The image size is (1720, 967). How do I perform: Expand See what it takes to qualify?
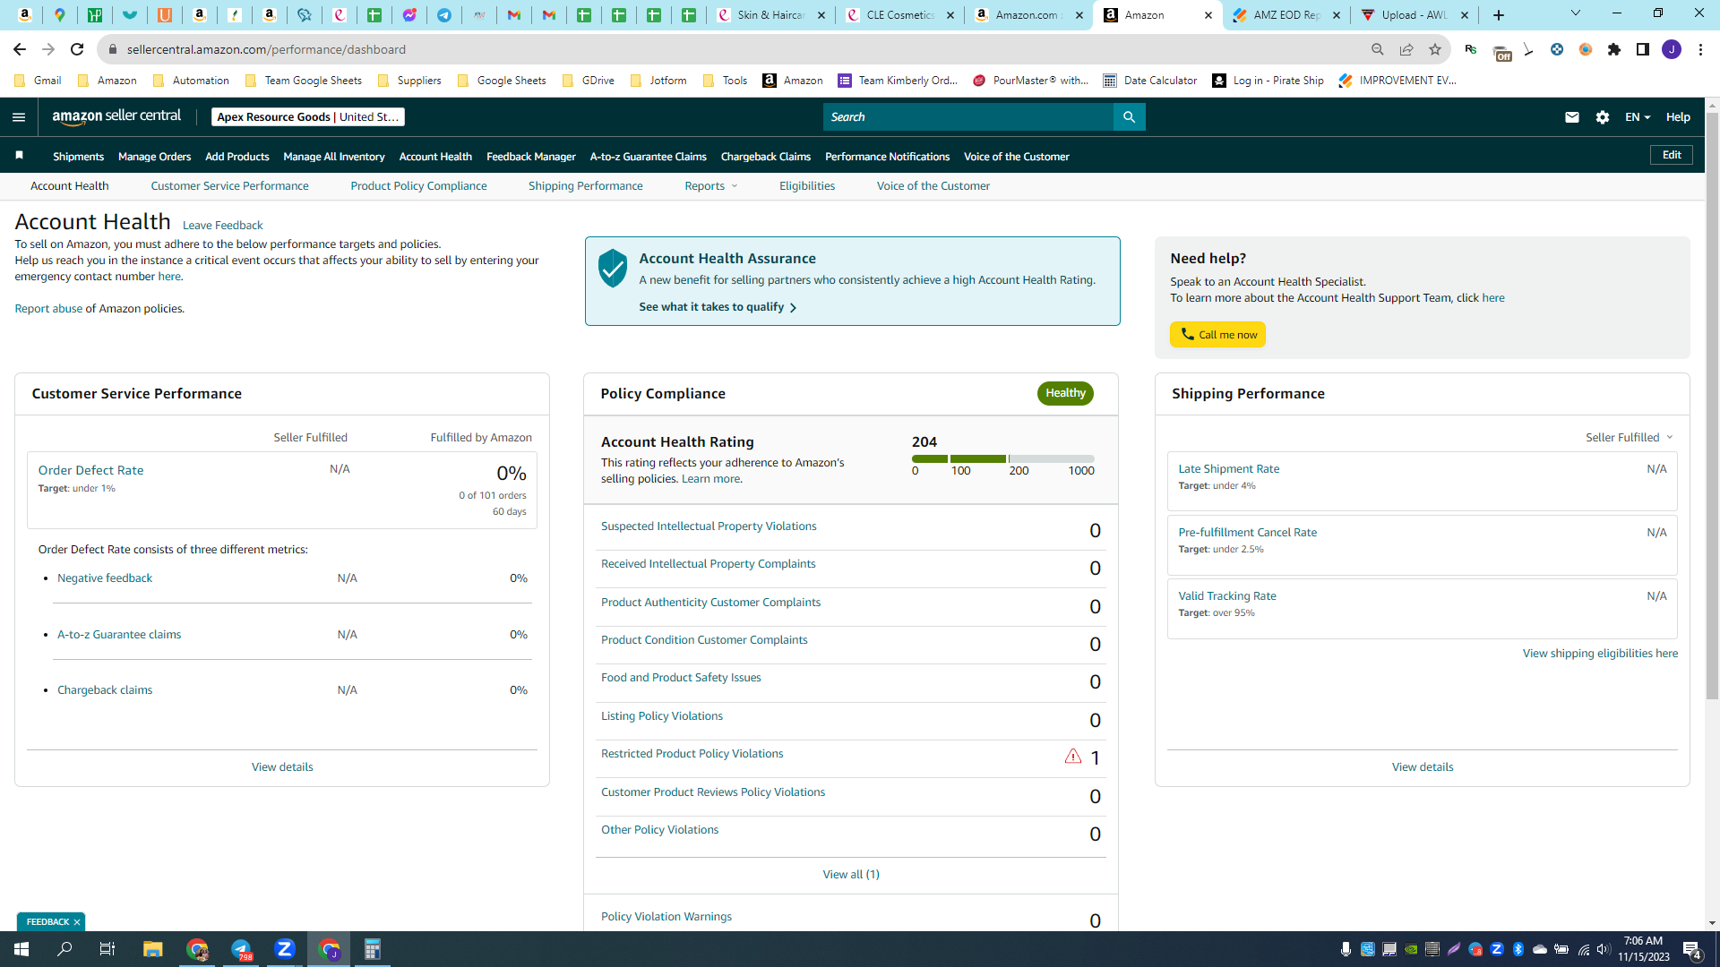718,307
